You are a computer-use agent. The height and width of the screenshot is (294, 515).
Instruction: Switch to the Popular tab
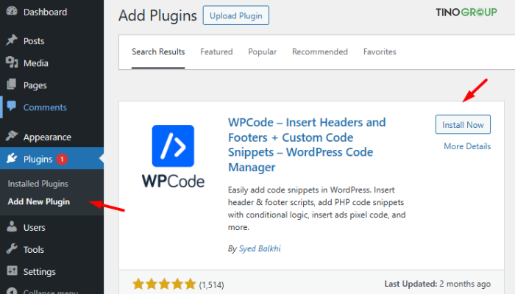coord(263,52)
